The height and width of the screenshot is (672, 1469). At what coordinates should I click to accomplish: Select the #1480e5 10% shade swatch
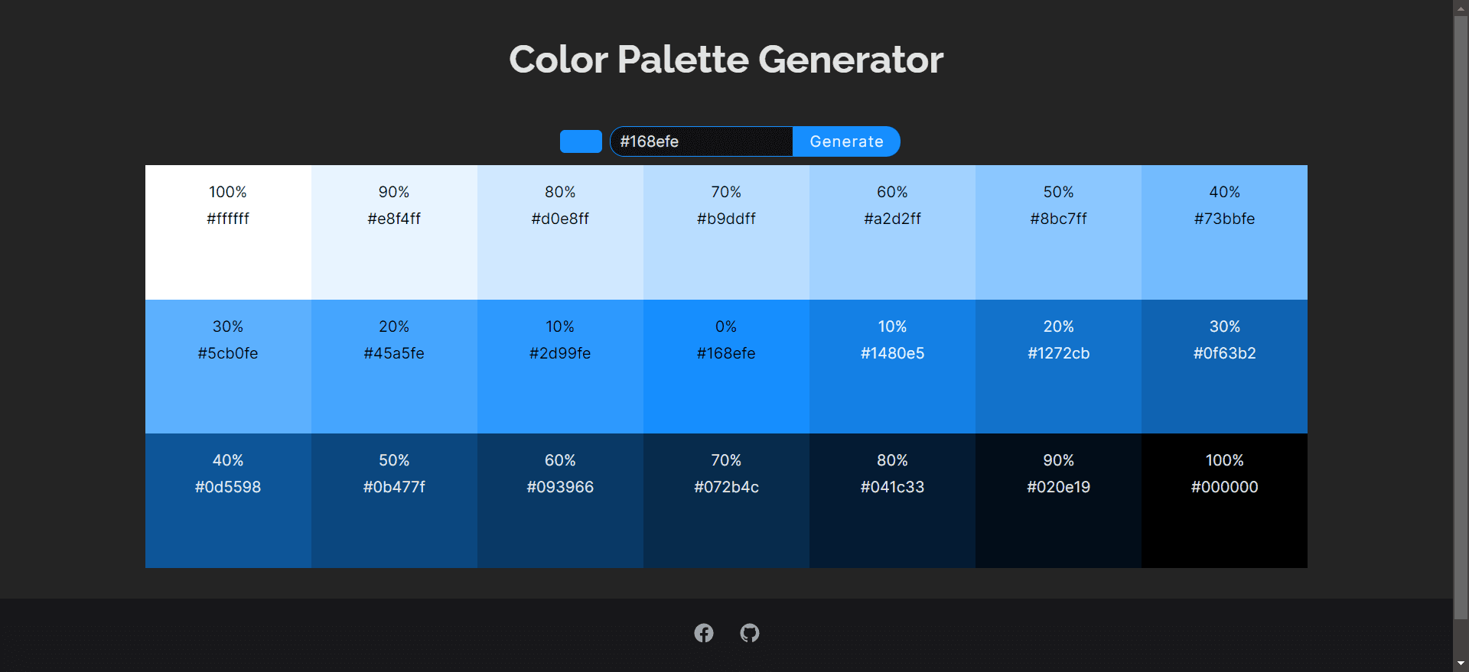(x=891, y=366)
